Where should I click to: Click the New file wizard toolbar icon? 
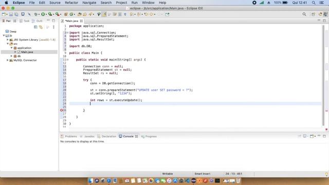pos(4,14)
